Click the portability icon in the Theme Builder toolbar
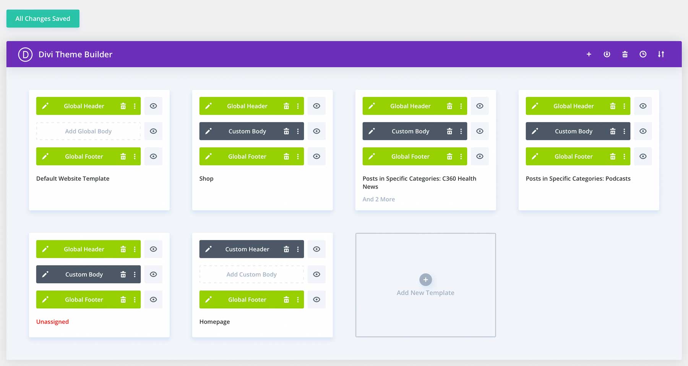The height and width of the screenshot is (366, 688). point(607,54)
